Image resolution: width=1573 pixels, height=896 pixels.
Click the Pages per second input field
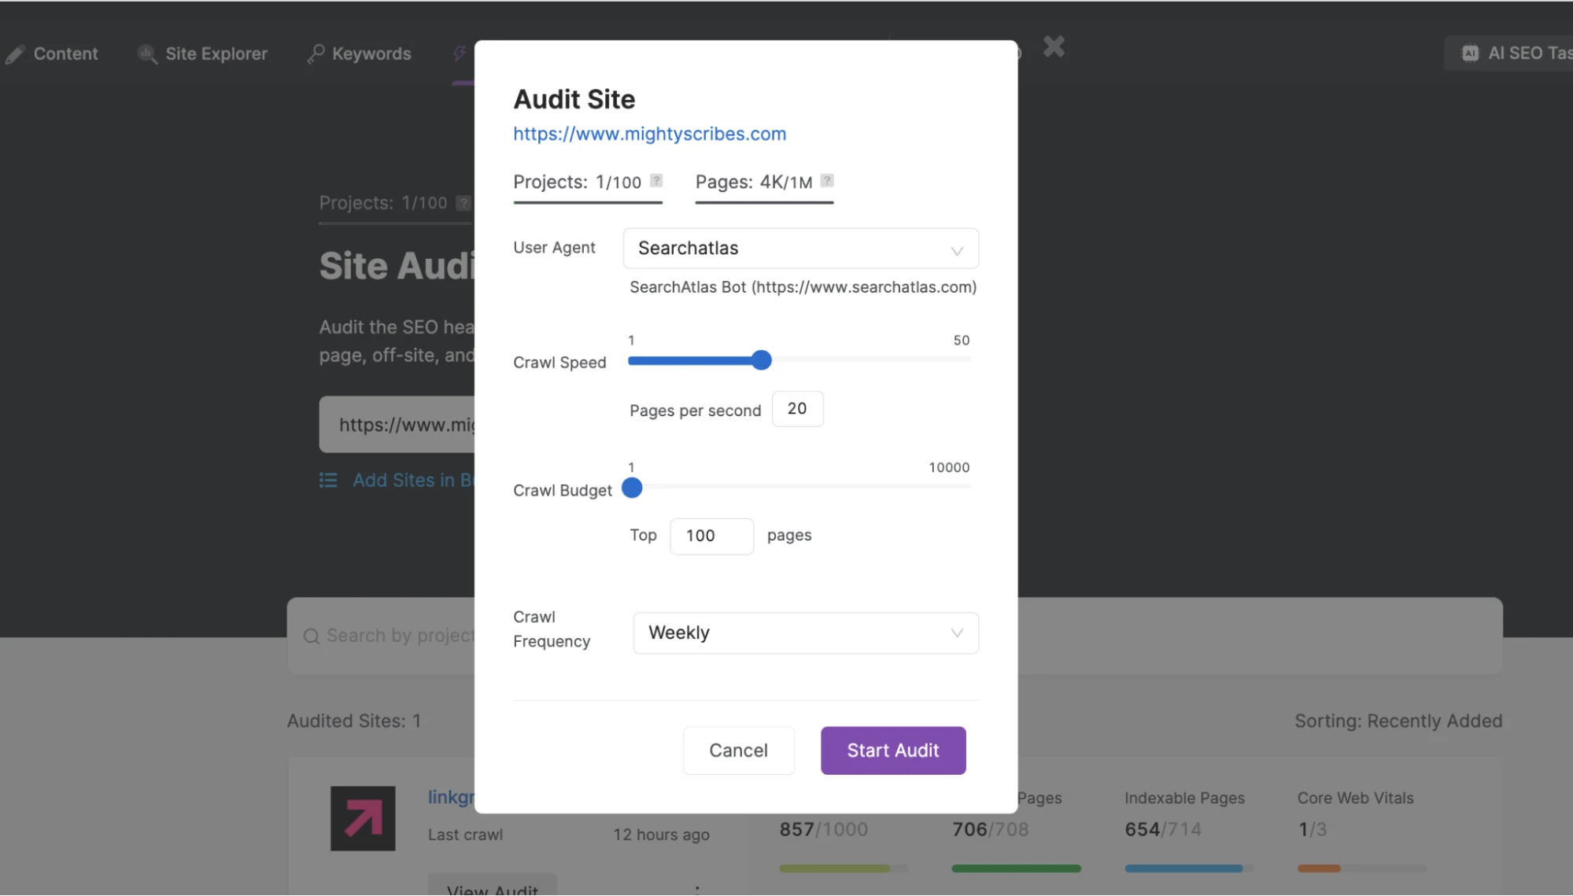click(x=797, y=409)
